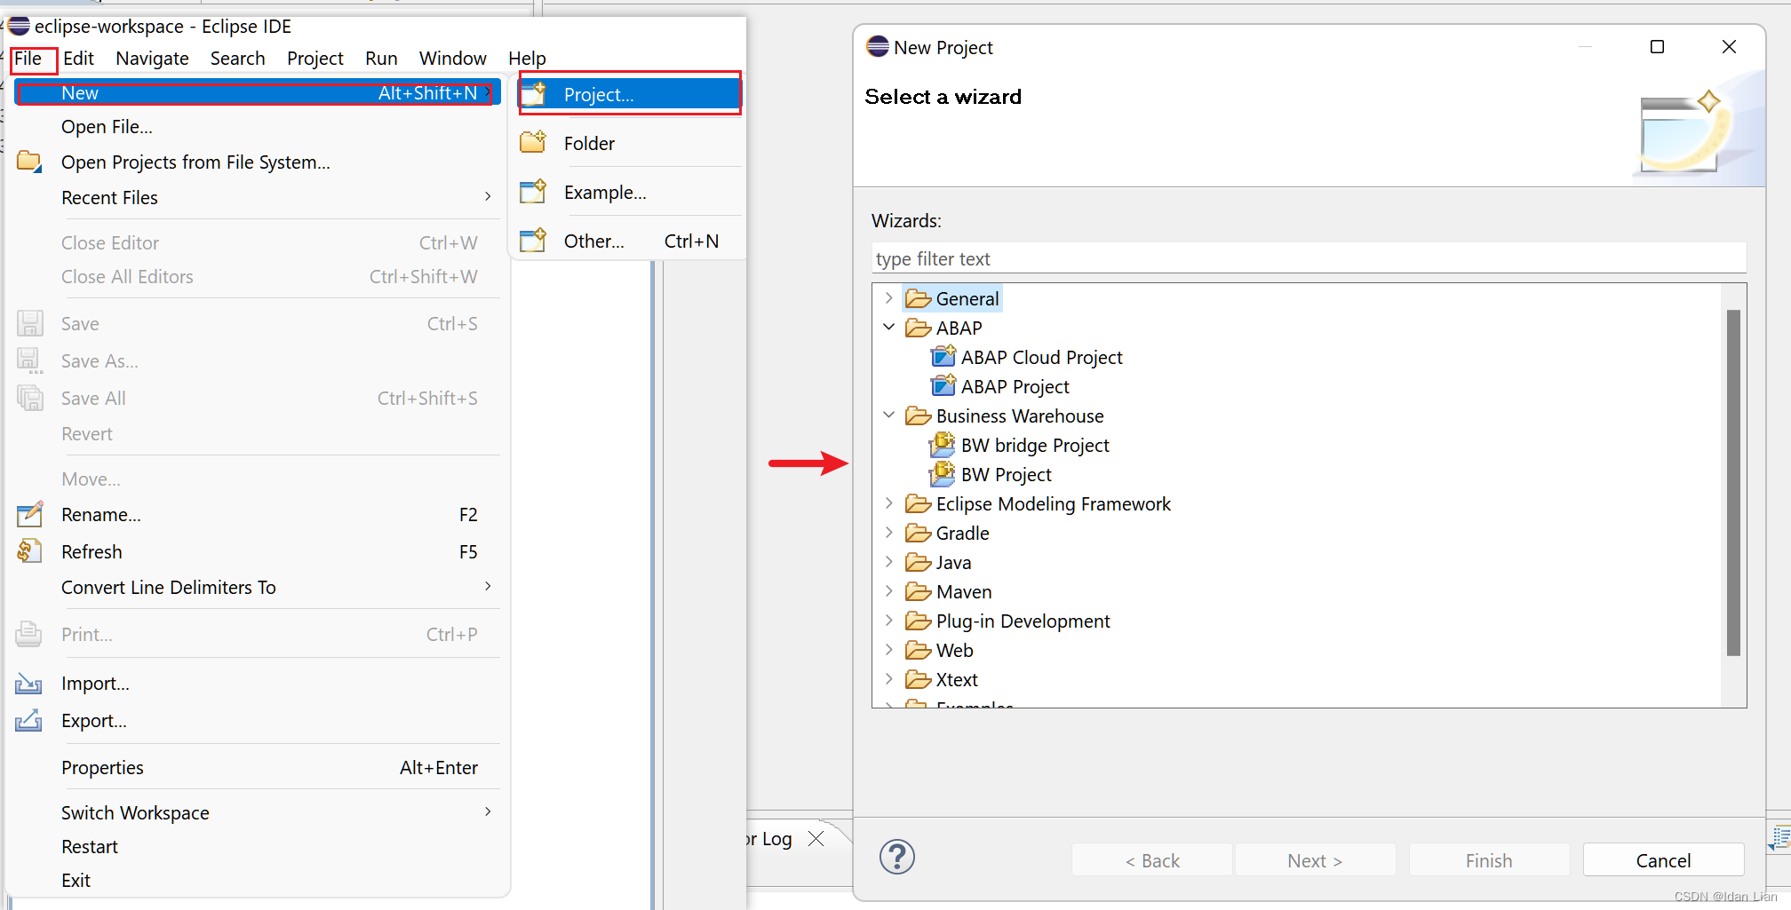Click the wizard filter text field
Screen dimensions: 1791x910
pyautogui.click(x=1309, y=258)
